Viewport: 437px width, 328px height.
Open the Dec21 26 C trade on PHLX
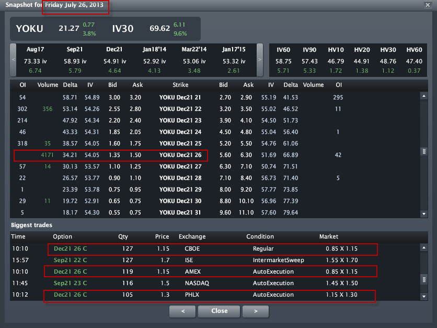pyautogui.click(x=215, y=295)
